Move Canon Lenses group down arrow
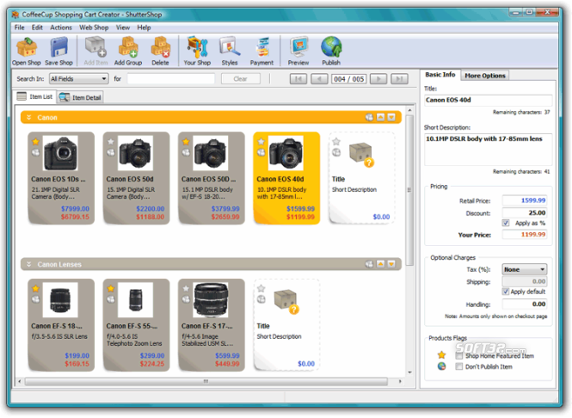The width and height of the screenshot is (572, 418). 391,264
